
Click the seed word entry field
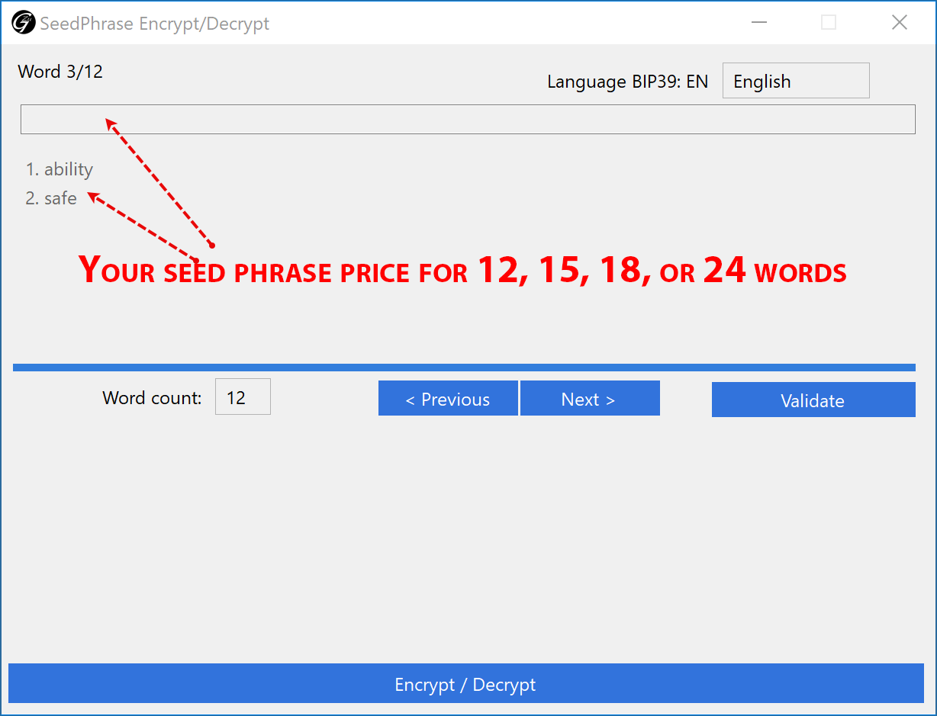click(x=467, y=119)
